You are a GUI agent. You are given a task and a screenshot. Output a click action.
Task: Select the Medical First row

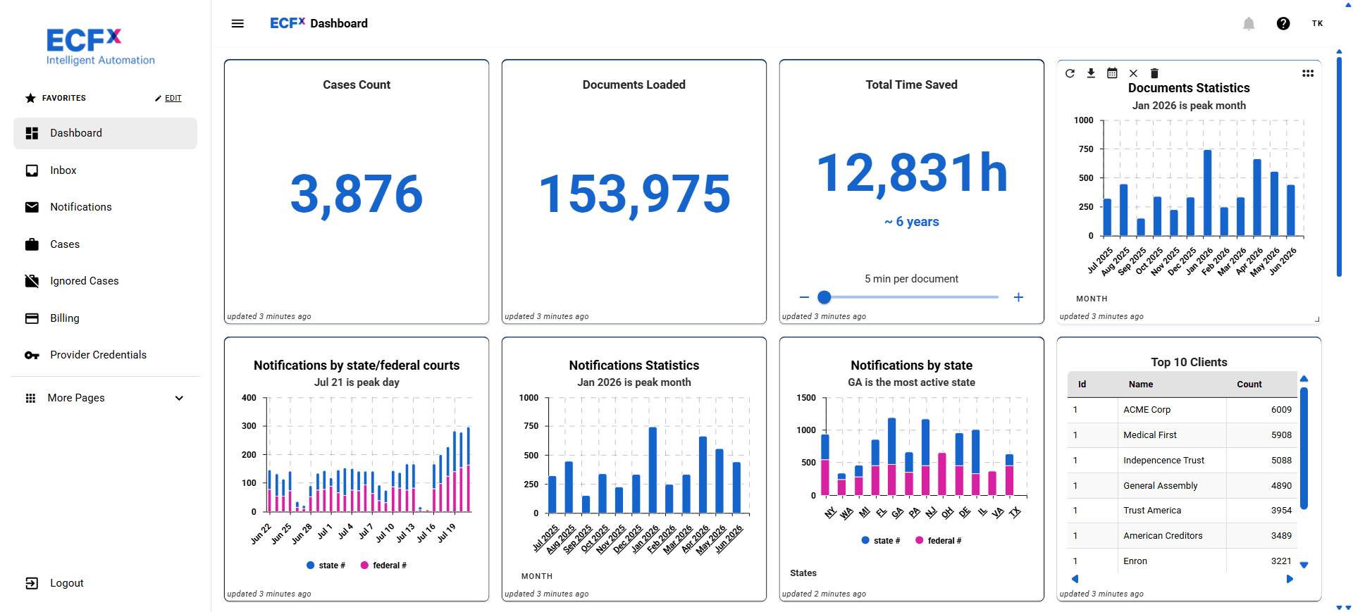1182,435
